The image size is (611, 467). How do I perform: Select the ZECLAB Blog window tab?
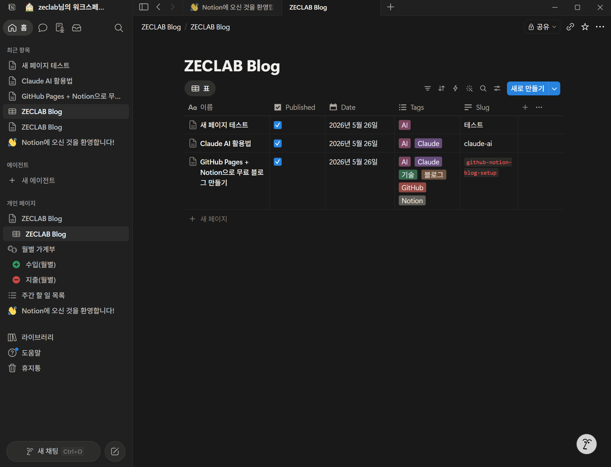coord(331,7)
